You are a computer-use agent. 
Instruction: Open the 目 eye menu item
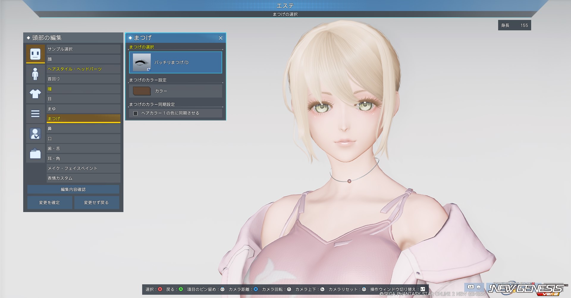(84, 99)
